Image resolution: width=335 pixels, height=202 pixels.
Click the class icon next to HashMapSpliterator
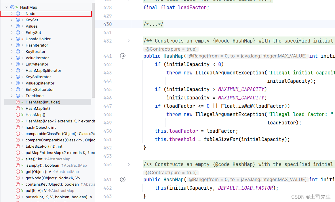pos(18,70)
